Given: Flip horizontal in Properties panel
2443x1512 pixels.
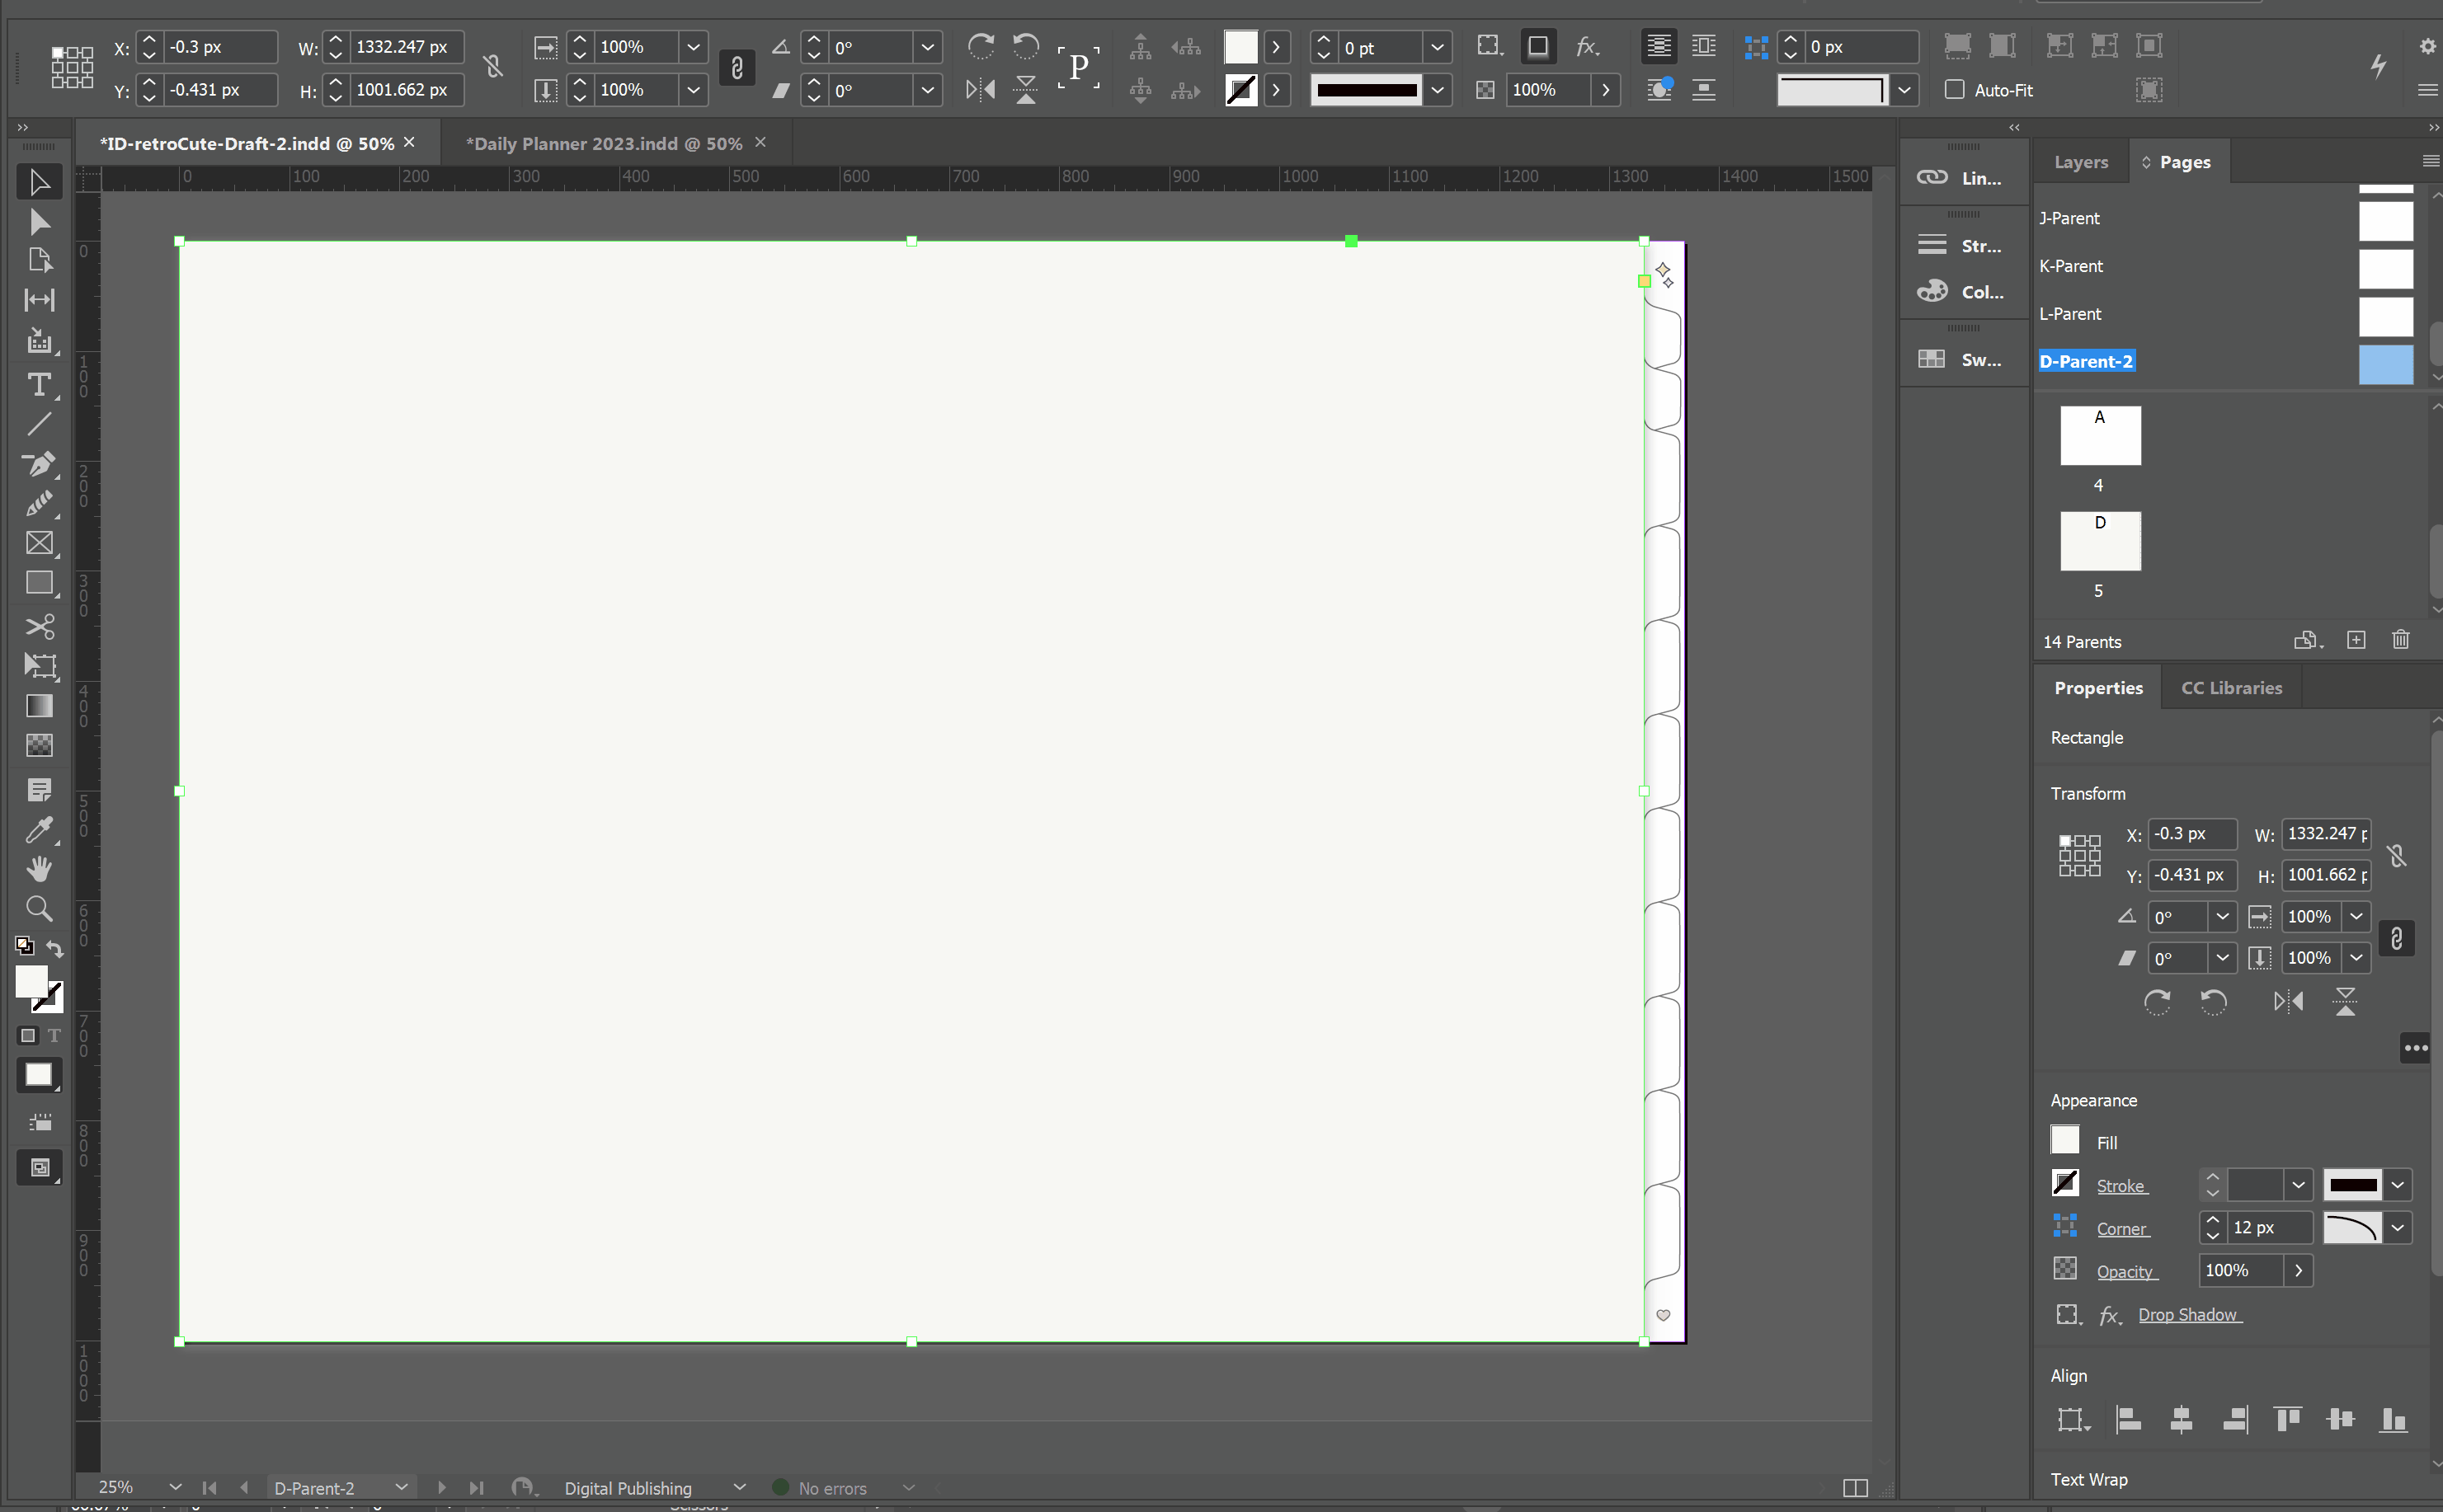Looking at the screenshot, I should [2287, 1001].
